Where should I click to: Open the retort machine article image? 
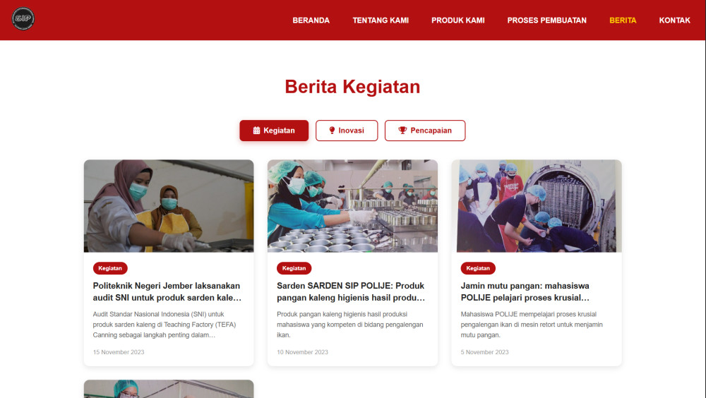(x=537, y=206)
